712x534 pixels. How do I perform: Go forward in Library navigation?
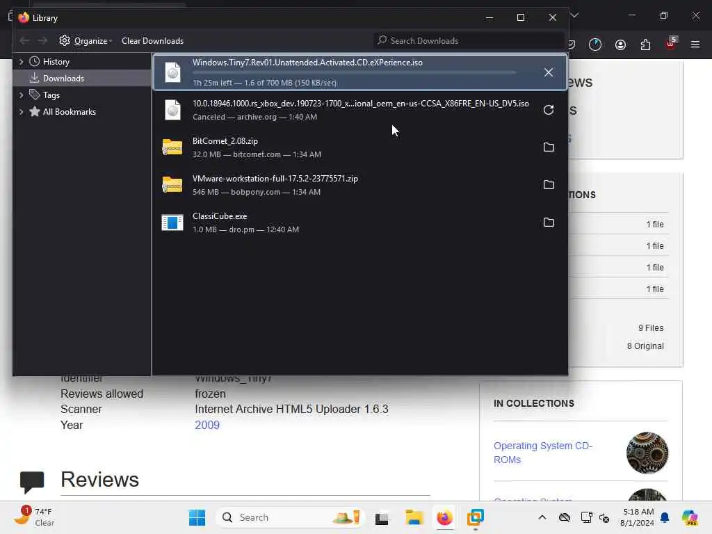42,41
